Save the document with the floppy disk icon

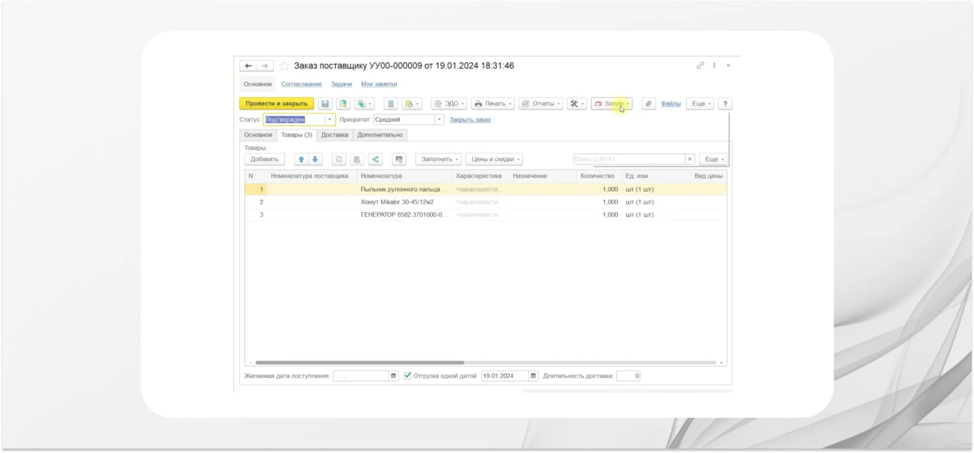(325, 104)
